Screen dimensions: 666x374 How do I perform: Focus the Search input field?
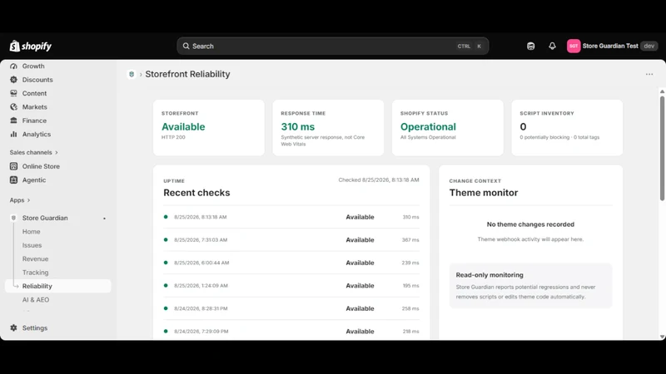point(332,46)
